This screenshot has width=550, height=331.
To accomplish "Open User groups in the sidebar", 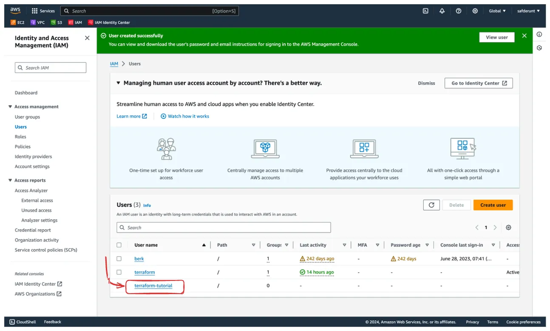I will pos(27,117).
